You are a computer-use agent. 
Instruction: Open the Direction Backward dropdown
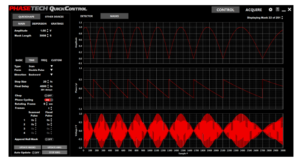click(x=52, y=75)
